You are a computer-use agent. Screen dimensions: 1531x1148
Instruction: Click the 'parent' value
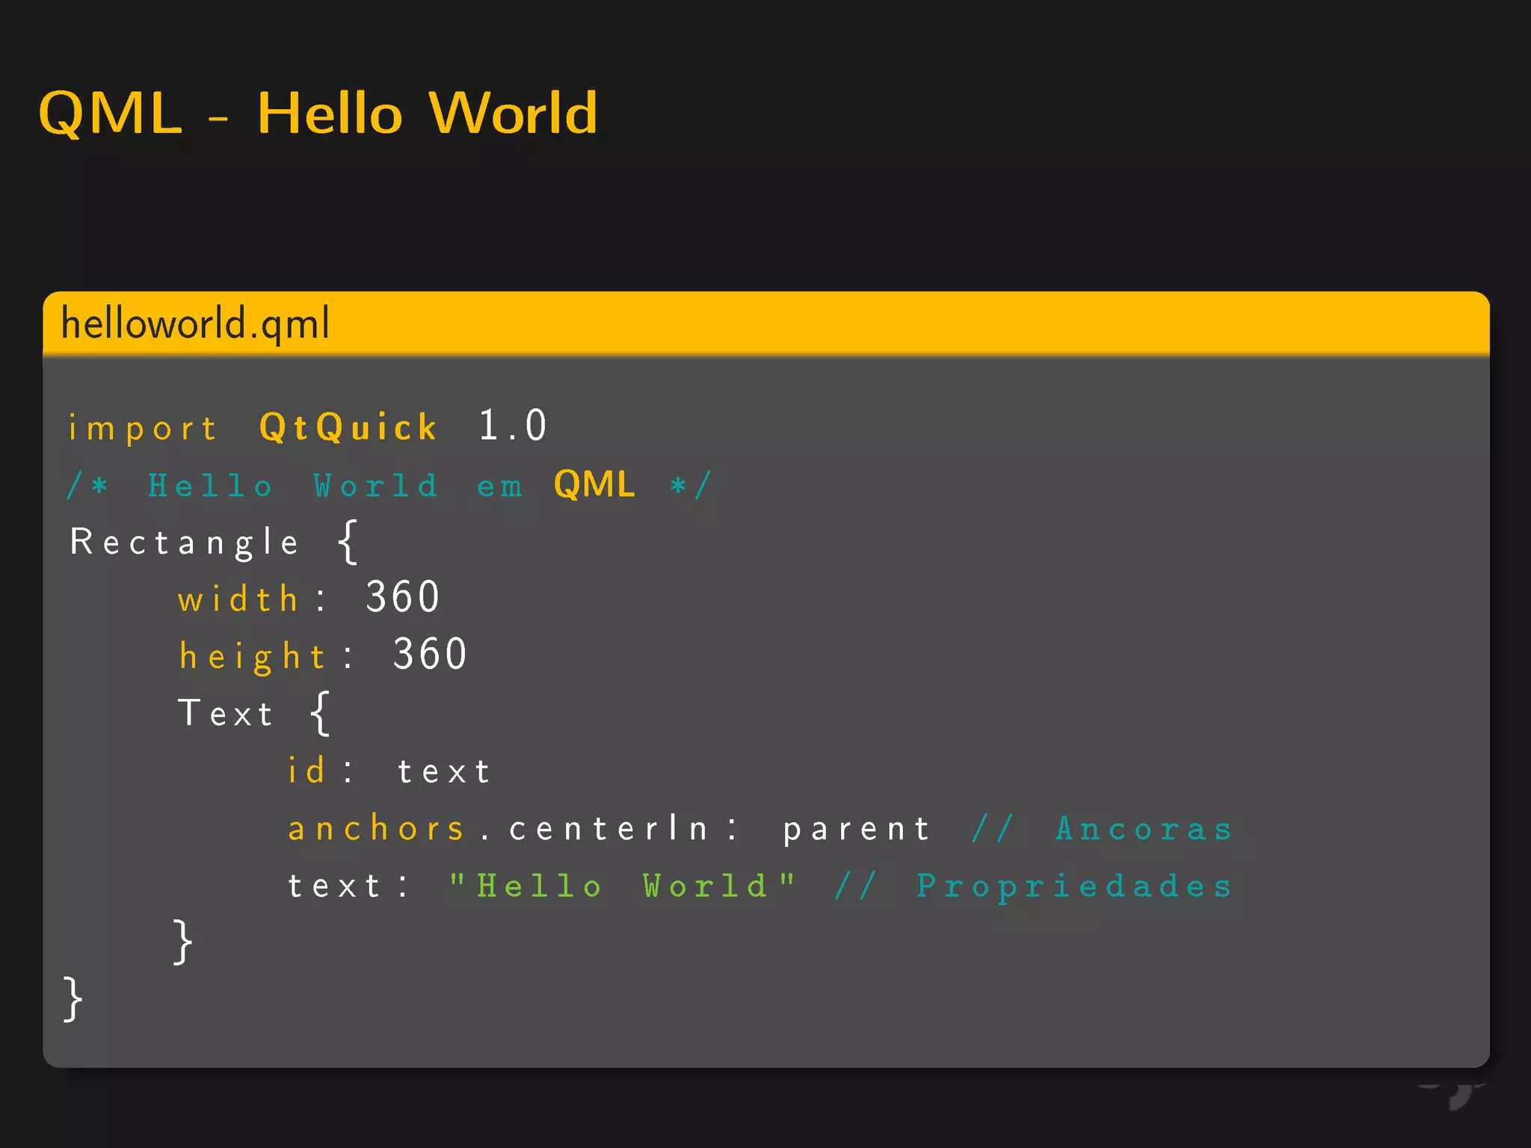click(856, 831)
